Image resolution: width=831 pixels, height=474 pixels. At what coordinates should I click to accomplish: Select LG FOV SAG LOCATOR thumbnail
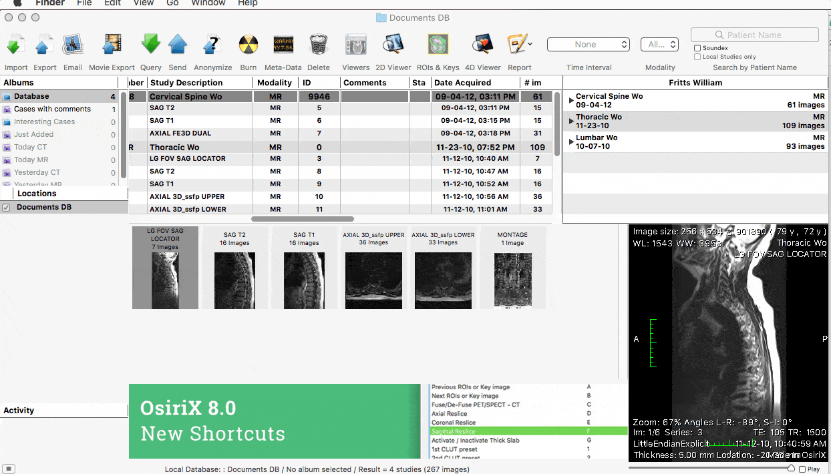(x=165, y=268)
